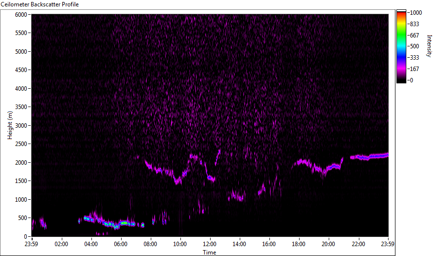Click the 10:00 time tick label
The width and height of the screenshot is (434, 256).
(x=180, y=244)
